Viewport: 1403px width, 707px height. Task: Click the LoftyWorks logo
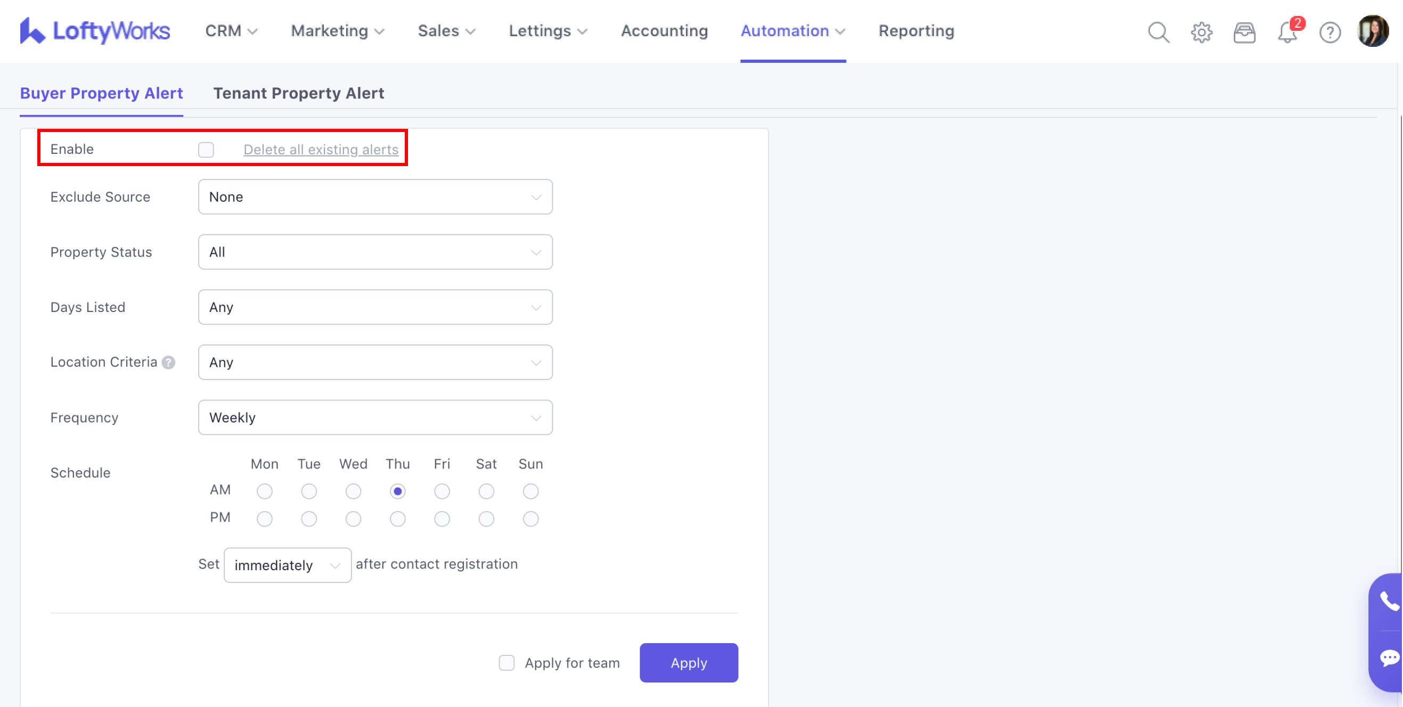tap(95, 31)
